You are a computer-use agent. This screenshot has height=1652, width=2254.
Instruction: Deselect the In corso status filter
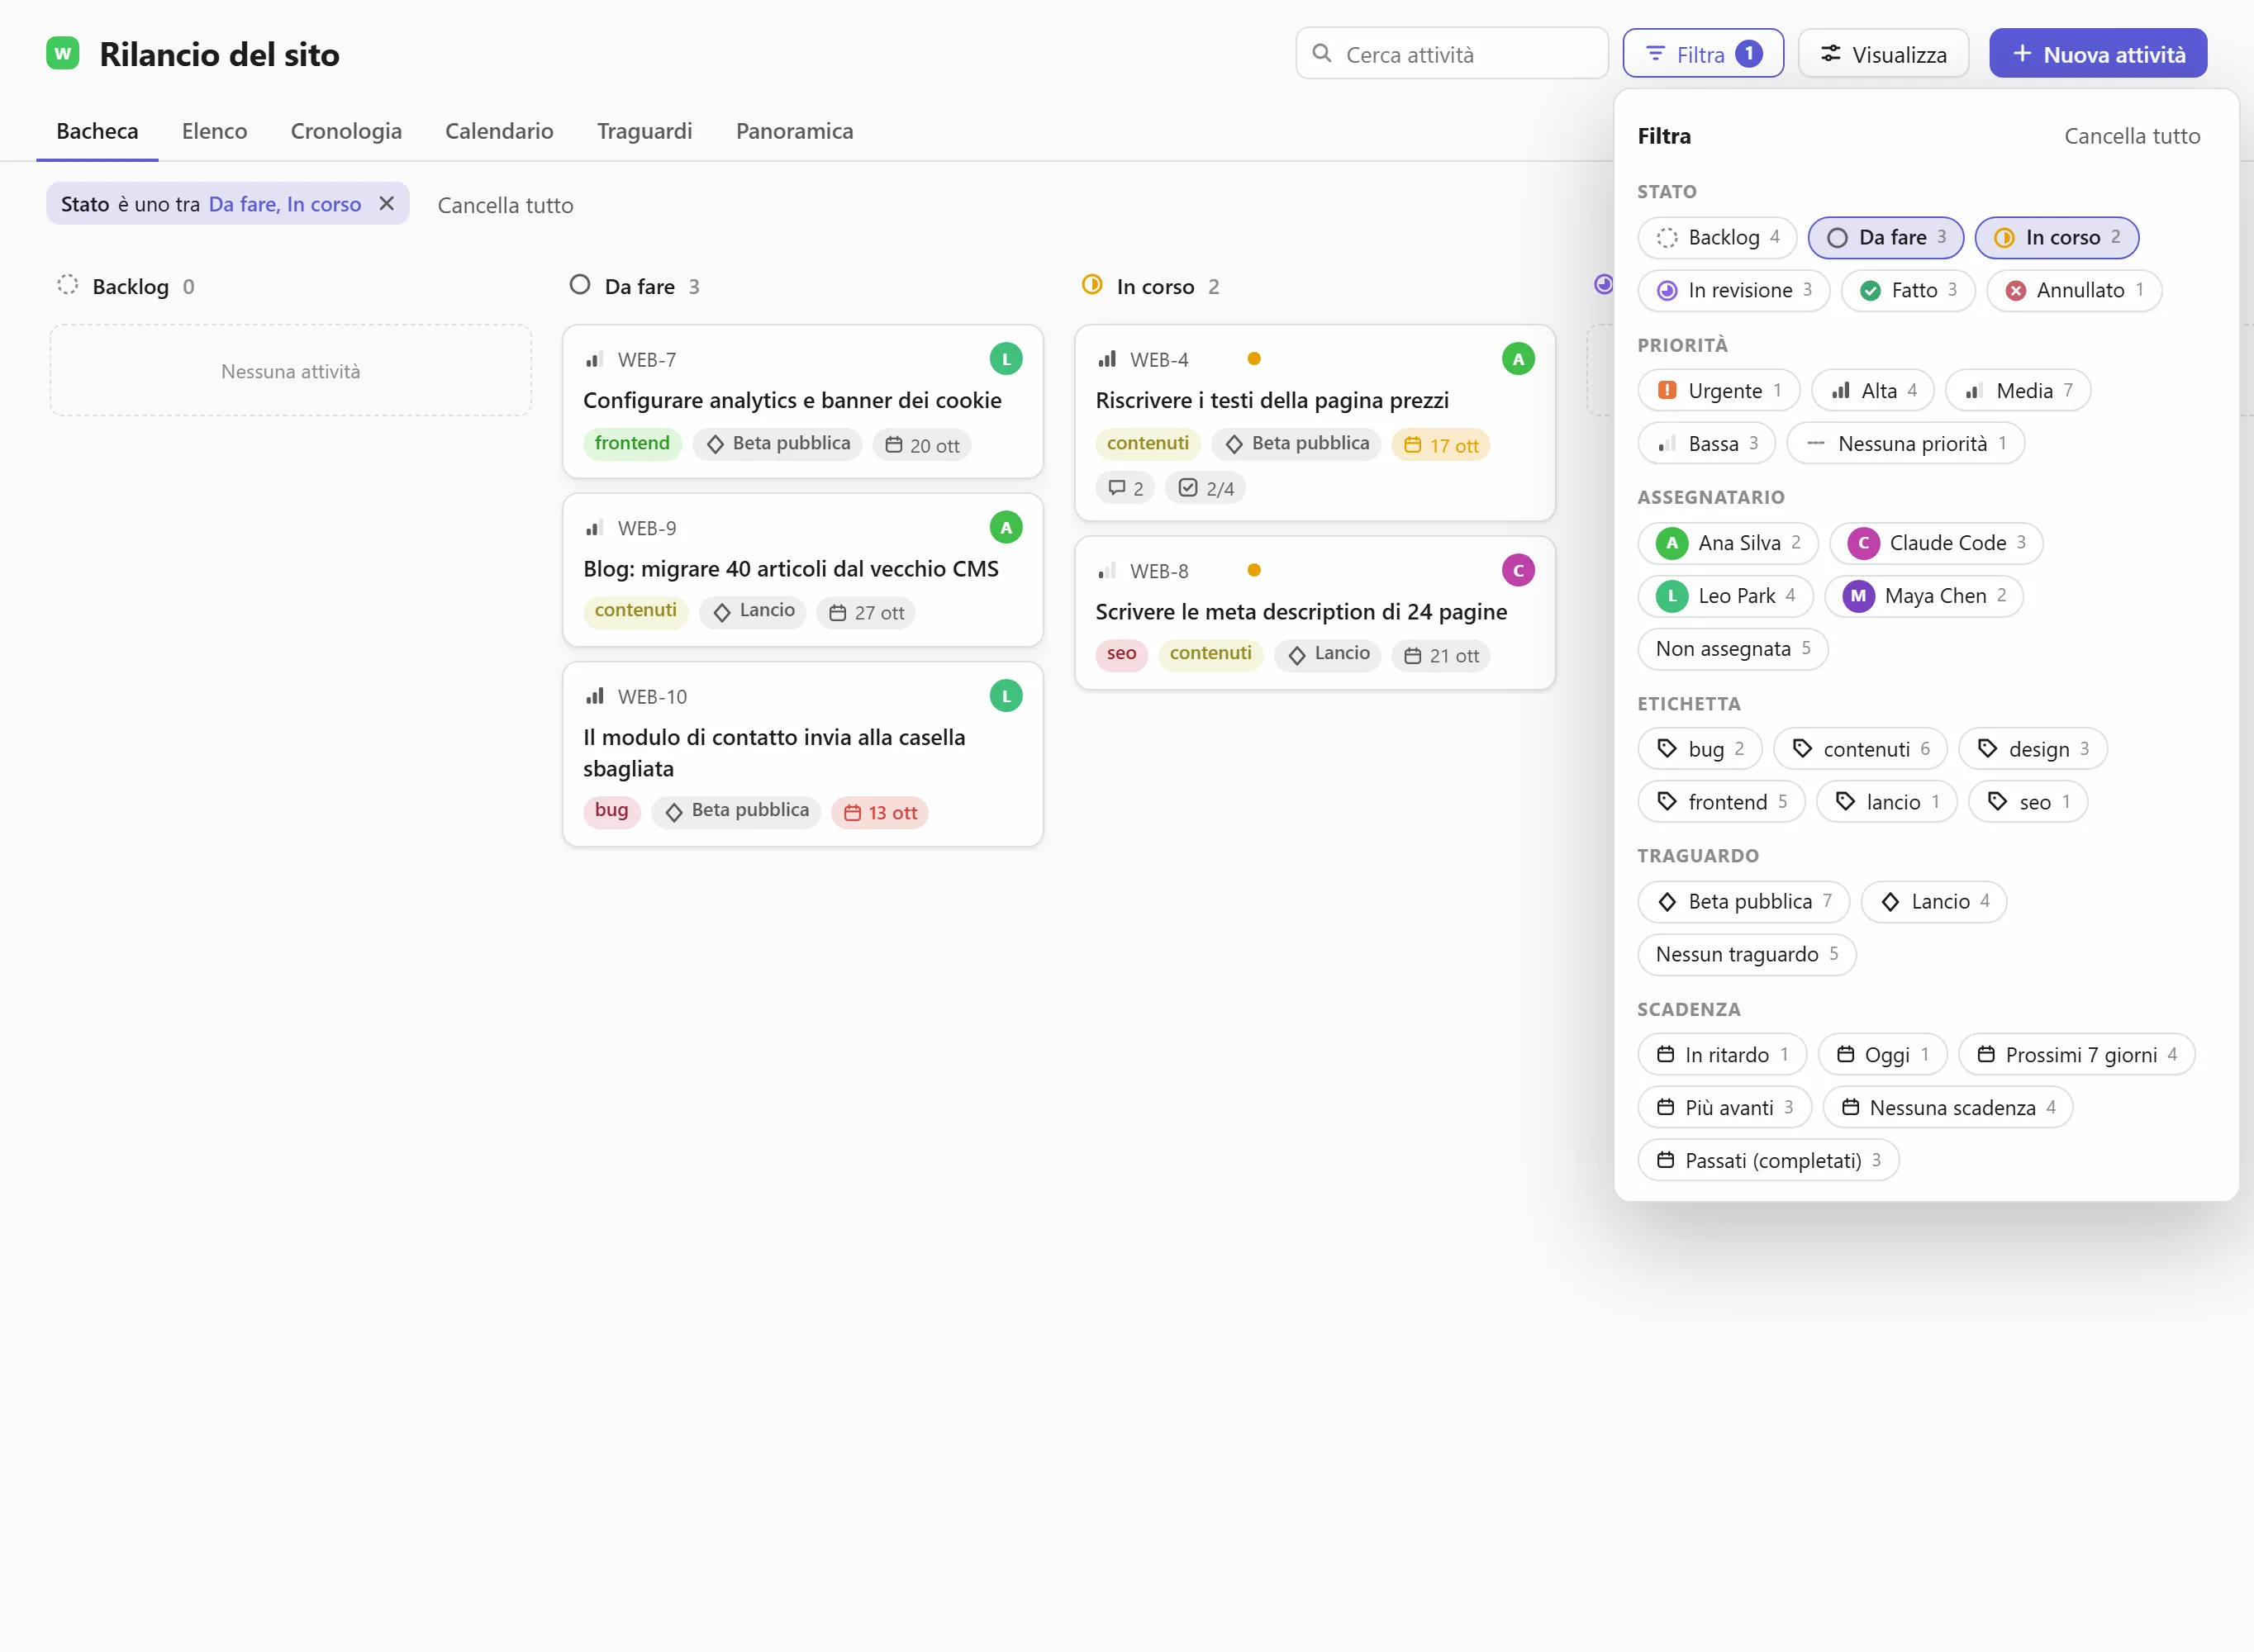2057,237
